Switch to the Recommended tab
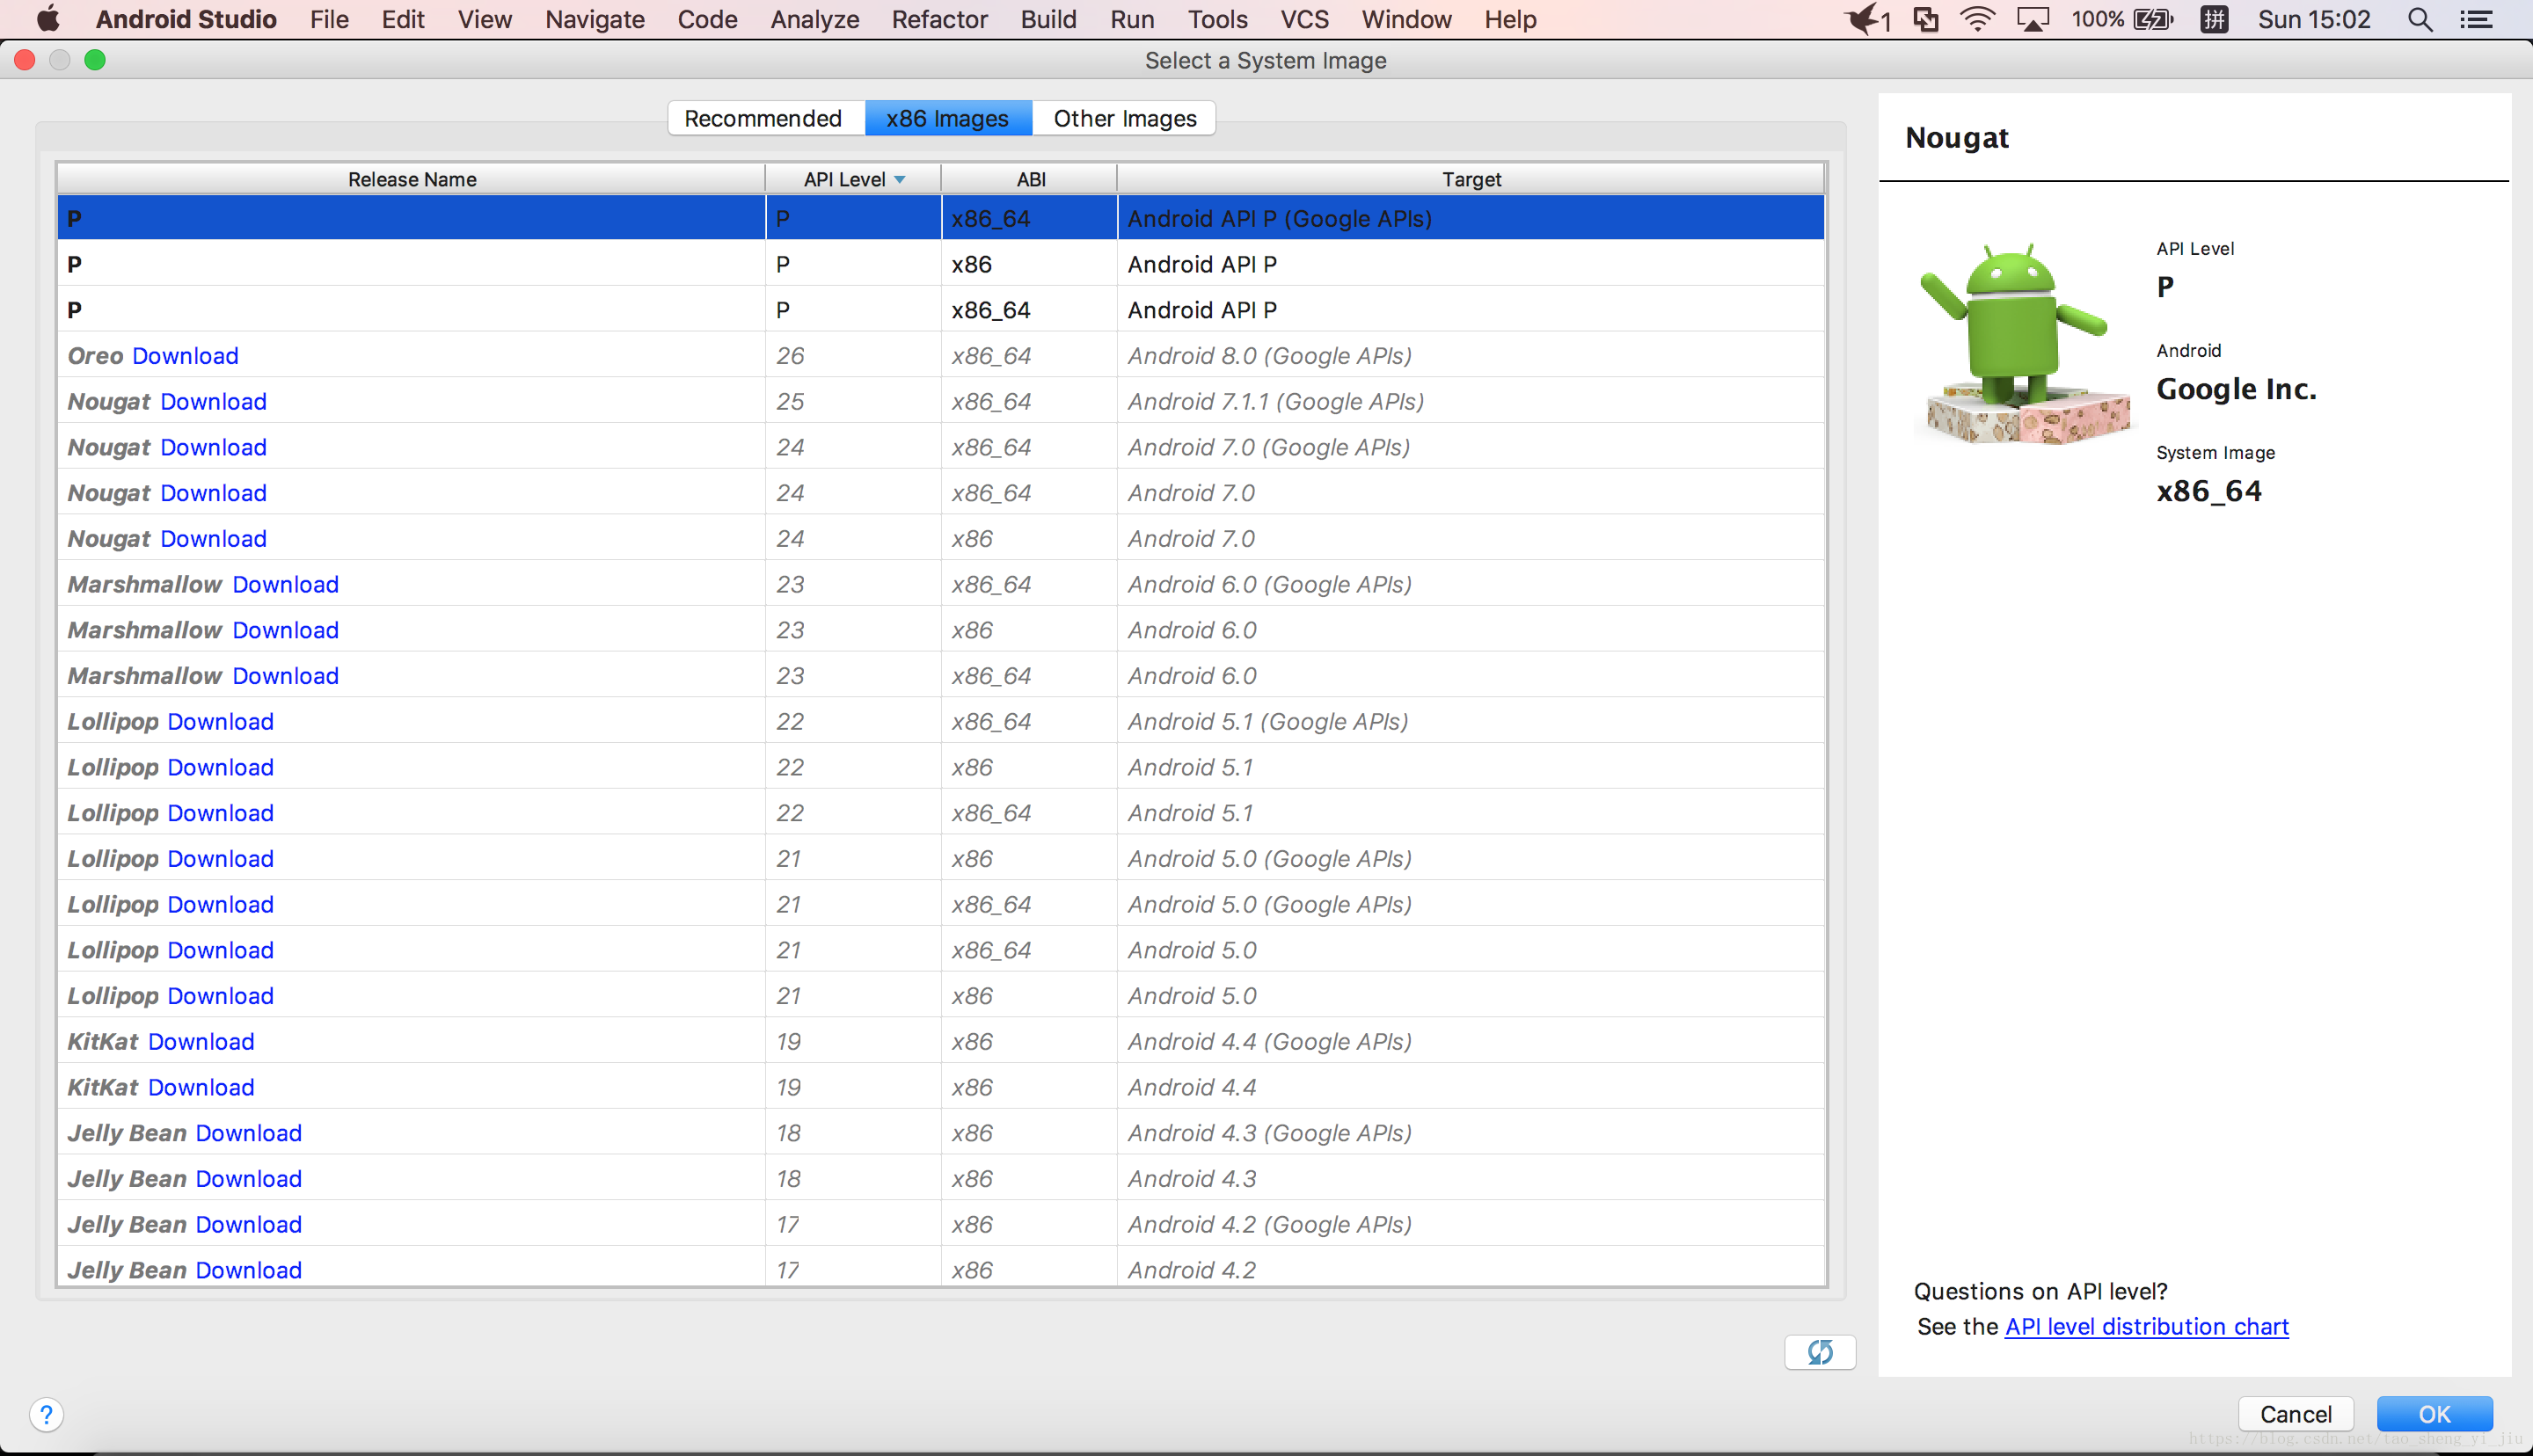 pyautogui.click(x=763, y=118)
